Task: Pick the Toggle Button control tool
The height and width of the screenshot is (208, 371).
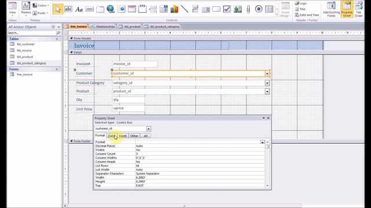Action: pyautogui.click(x=195, y=9)
